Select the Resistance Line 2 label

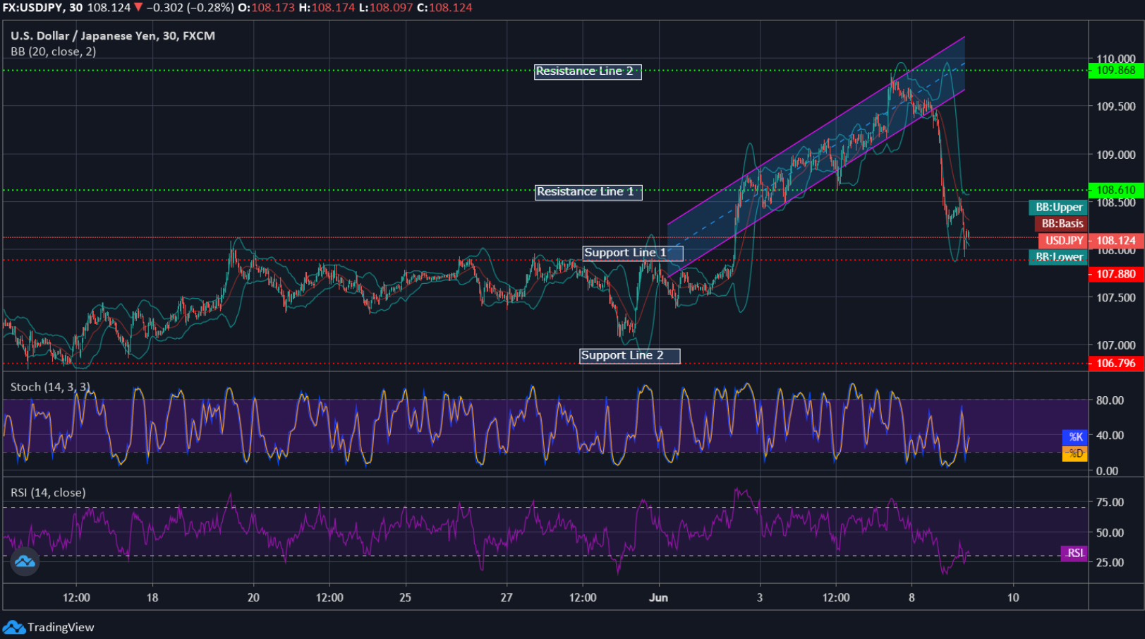[x=588, y=71]
